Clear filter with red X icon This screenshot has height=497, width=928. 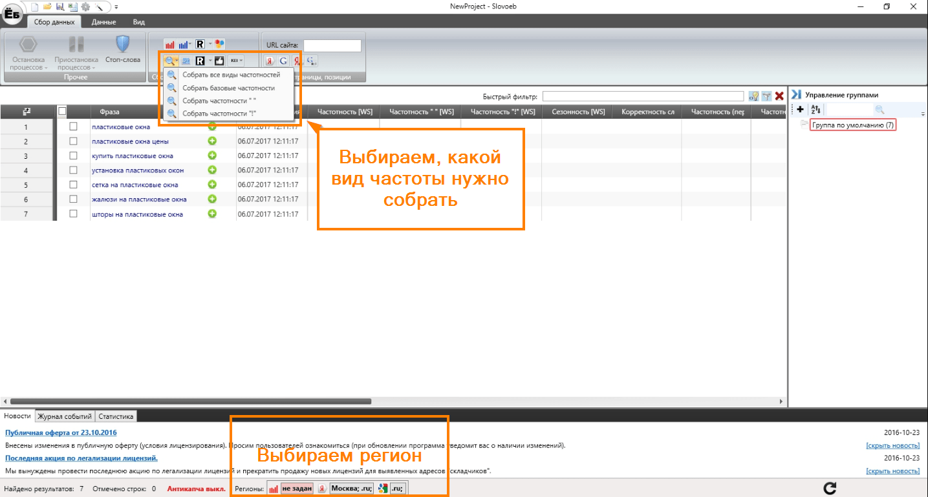tap(779, 96)
